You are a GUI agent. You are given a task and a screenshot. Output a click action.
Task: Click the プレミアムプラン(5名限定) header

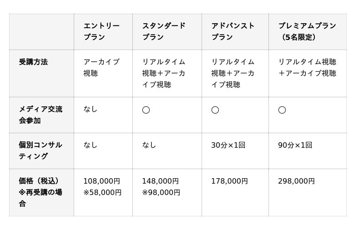[307, 31]
